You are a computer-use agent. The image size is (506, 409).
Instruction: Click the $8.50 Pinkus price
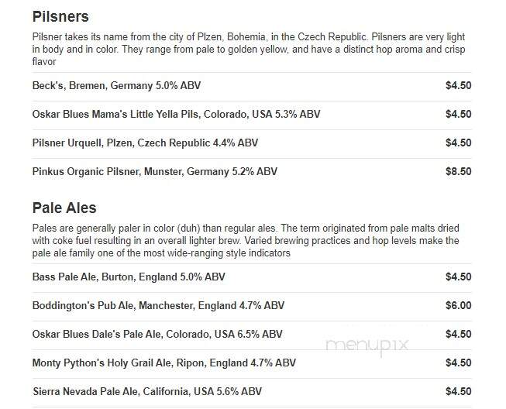click(x=458, y=171)
